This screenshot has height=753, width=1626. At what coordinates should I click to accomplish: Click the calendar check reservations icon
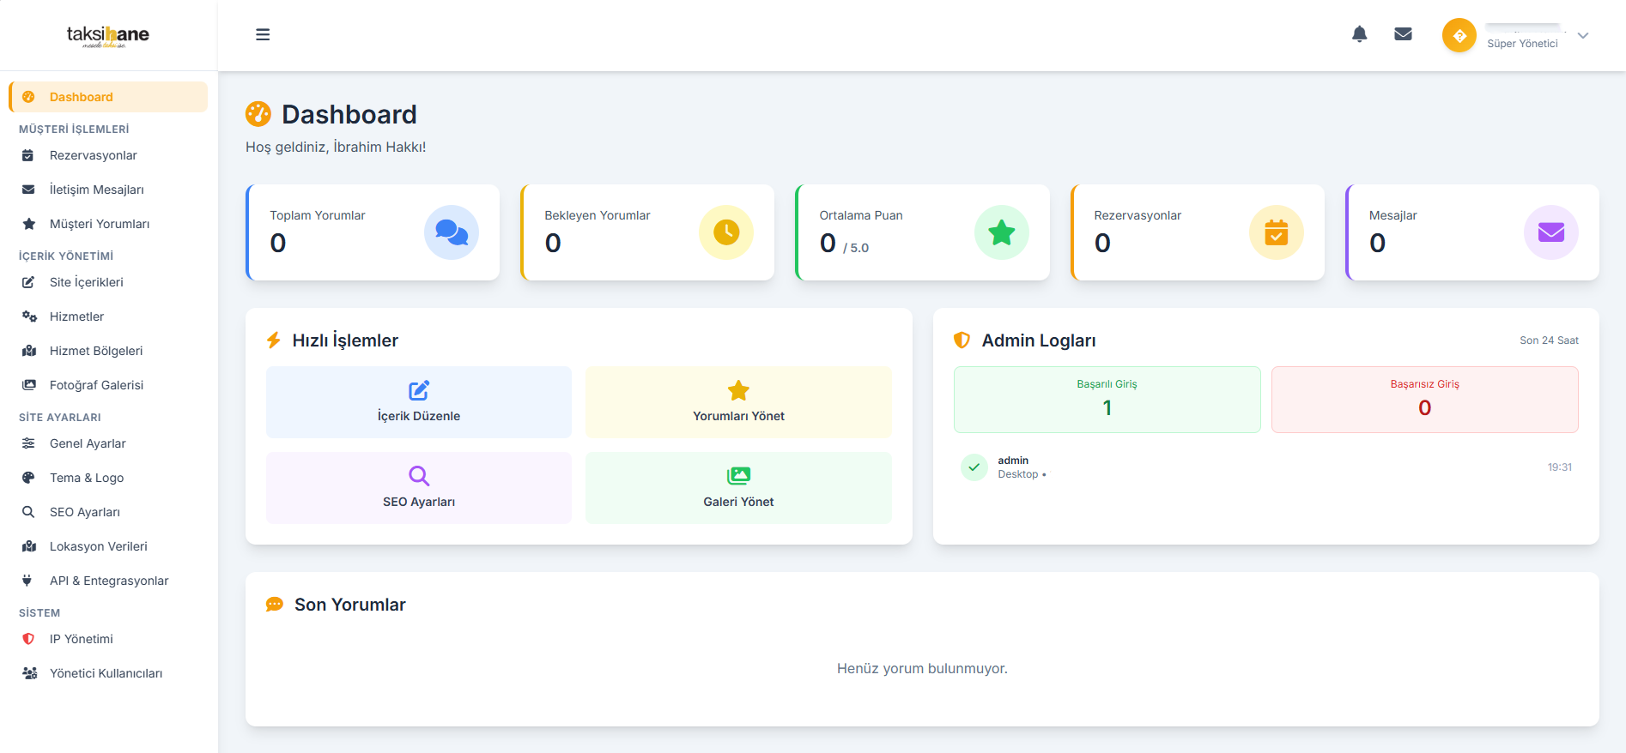click(1276, 232)
